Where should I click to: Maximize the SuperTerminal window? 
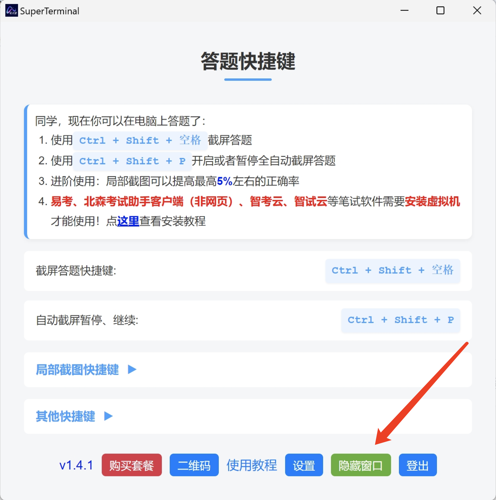point(441,11)
